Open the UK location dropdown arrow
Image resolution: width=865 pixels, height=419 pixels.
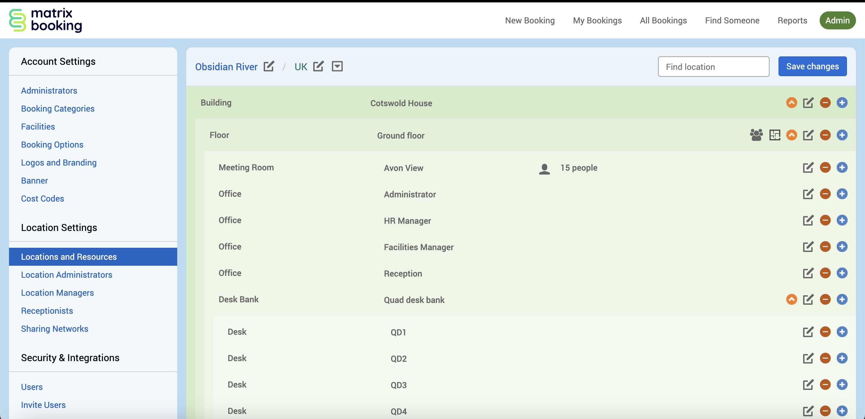click(x=337, y=66)
